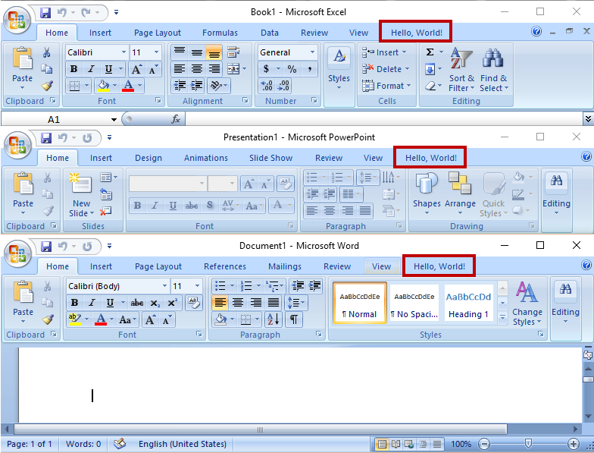The width and height of the screenshot is (594, 453).
Task: Click the New Slide button in PowerPoint
Action: pyautogui.click(x=81, y=194)
